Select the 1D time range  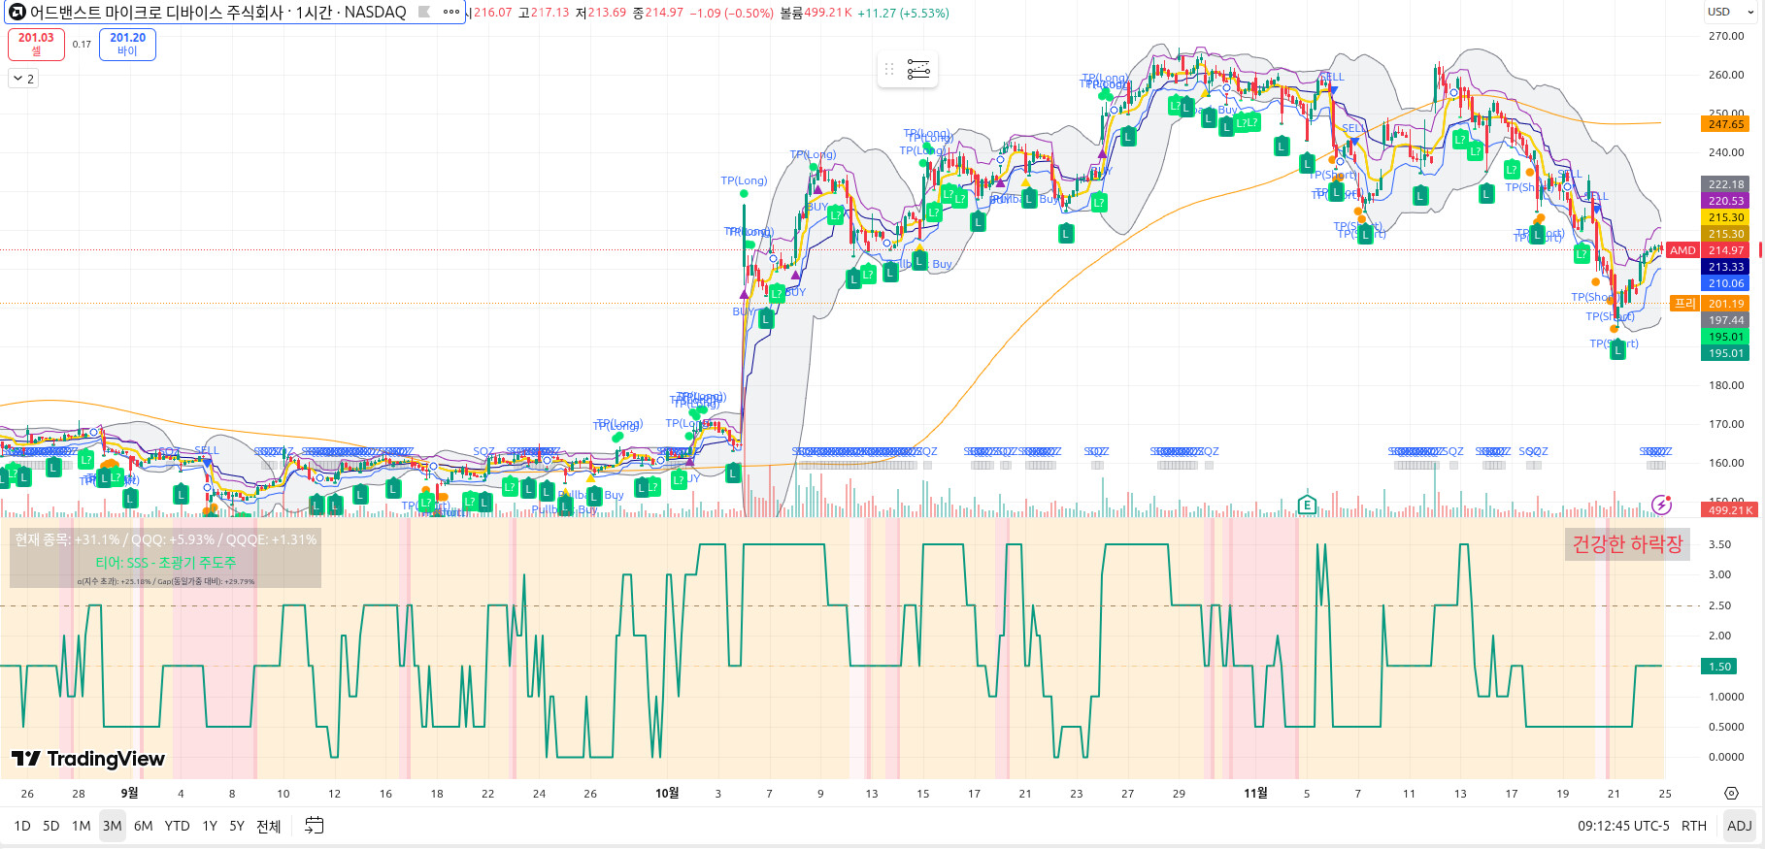pyautogui.click(x=22, y=826)
